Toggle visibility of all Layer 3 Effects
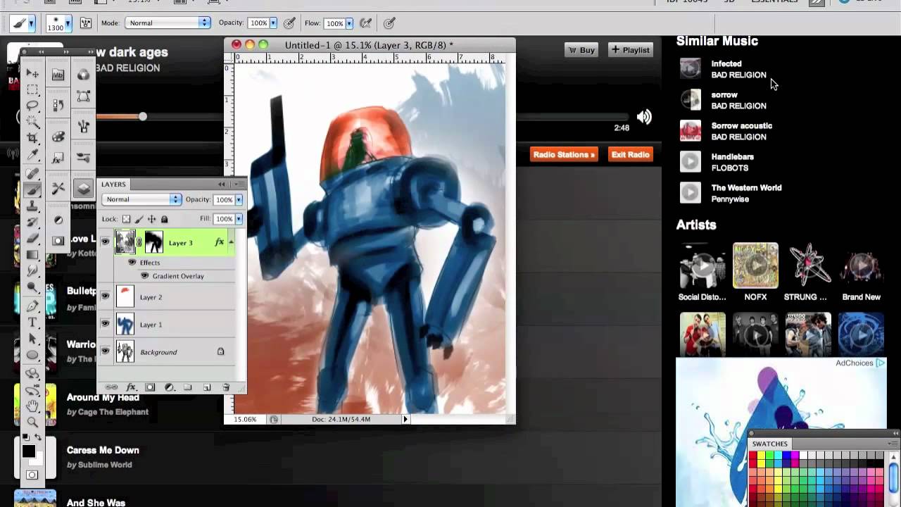 (x=132, y=263)
